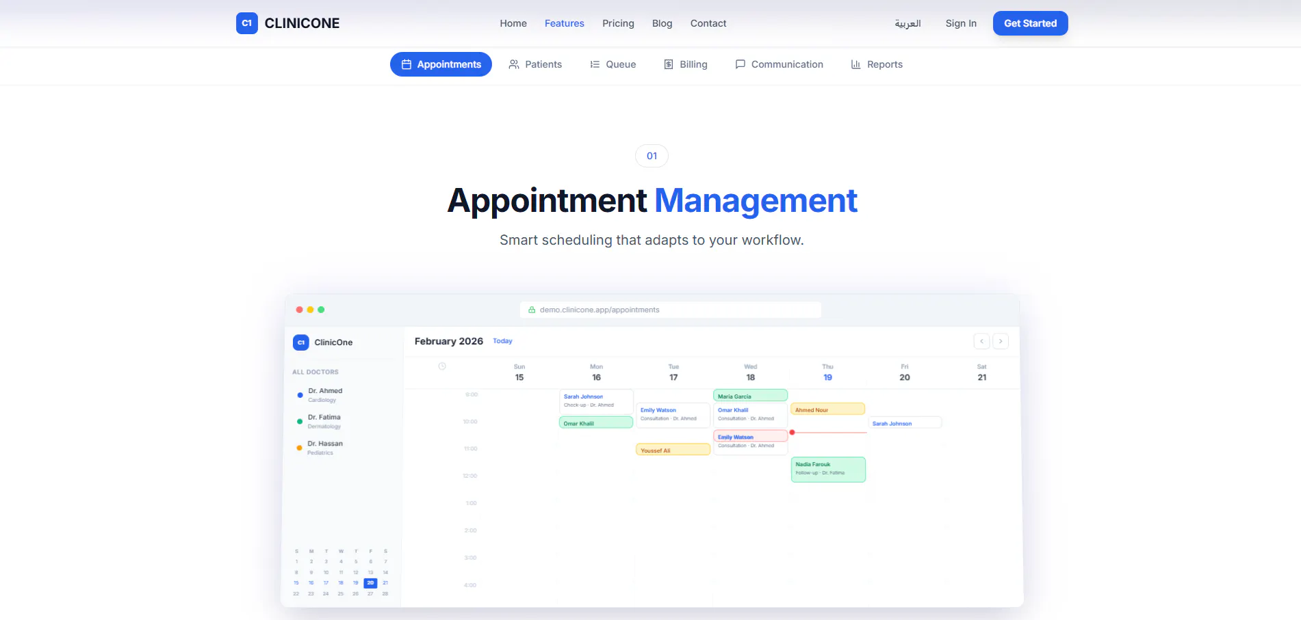Select highlighted Thu 19 column header

(827, 373)
